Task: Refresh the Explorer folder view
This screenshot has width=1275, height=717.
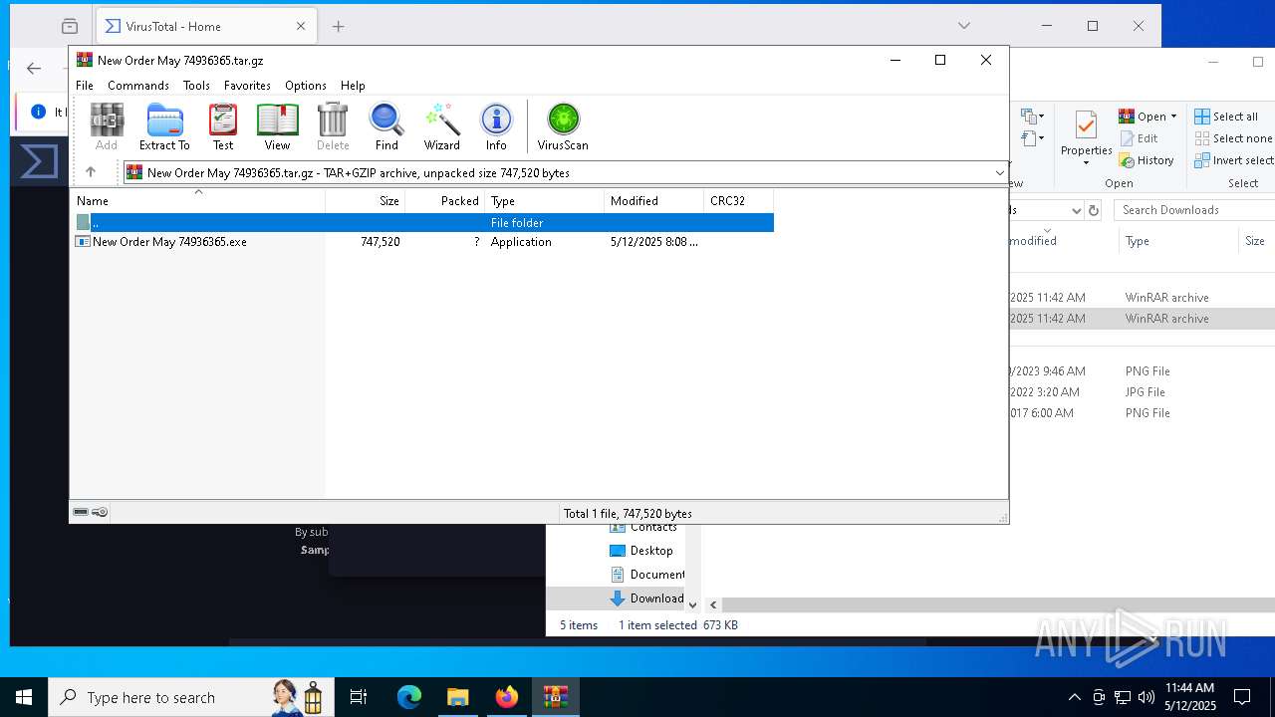Action: pyautogui.click(x=1094, y=210)
